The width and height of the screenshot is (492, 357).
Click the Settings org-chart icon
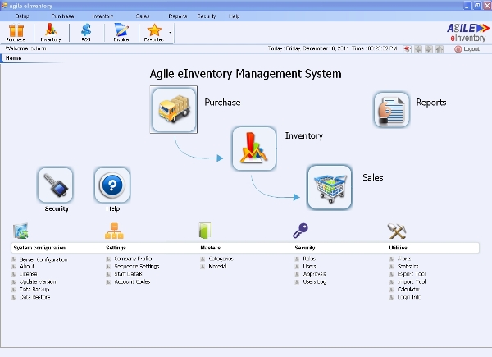point(114,231)
